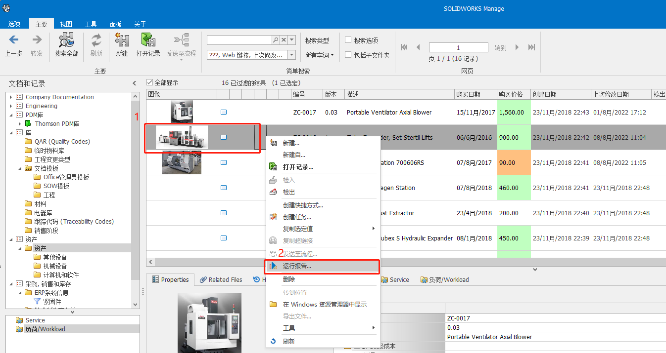Go back with the 上一步 arrow
This screenshot has height=353, width=666.
[x=13, y=40]
